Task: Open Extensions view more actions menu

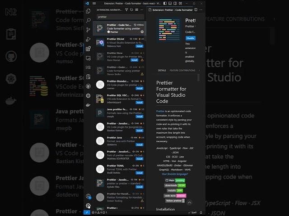Action: pos(142,10)
